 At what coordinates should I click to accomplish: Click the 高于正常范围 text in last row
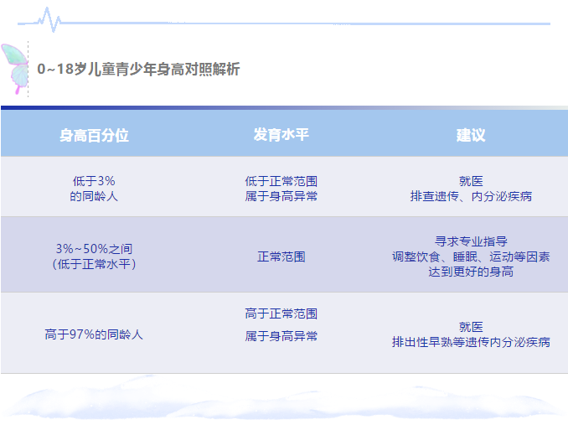pos(281,313)
